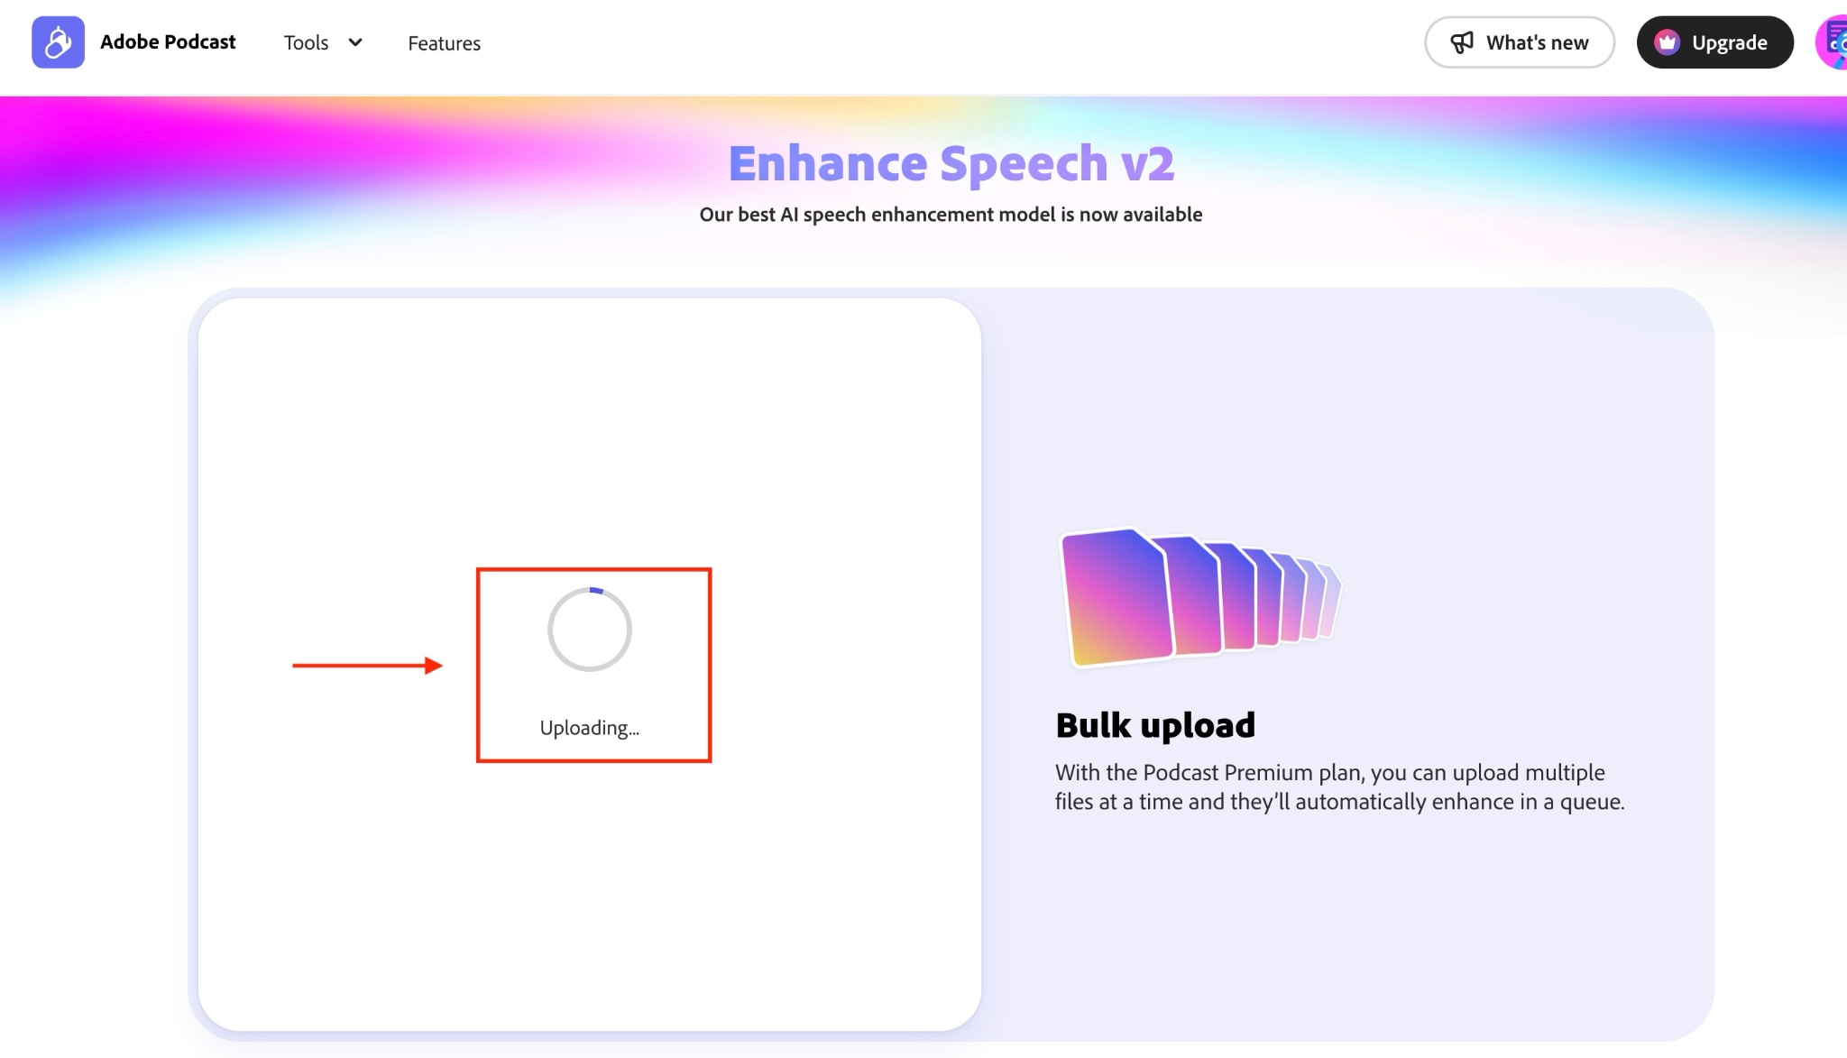1847x1058 pixels.
Task: Click the Bulk upload heading
Action: point(1154,725)
